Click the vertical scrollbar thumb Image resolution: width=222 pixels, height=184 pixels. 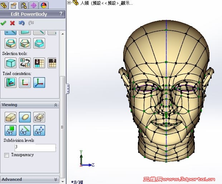coord(62,127)
